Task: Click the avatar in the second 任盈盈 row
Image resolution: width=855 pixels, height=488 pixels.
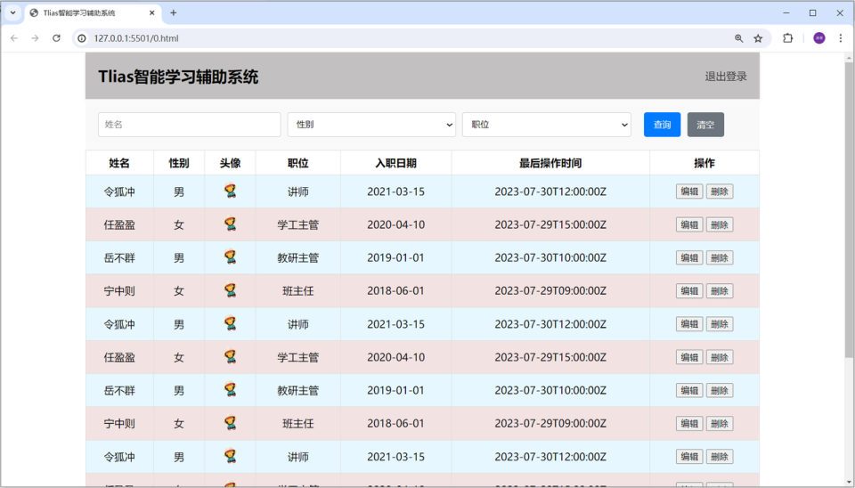Action: (x=230, y=357)
